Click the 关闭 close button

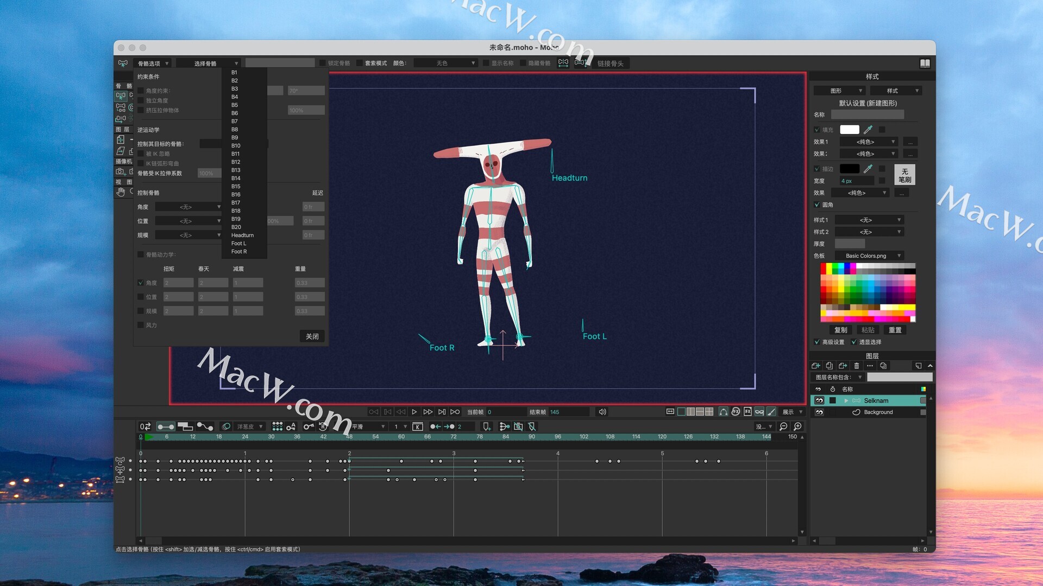[312, 336]
